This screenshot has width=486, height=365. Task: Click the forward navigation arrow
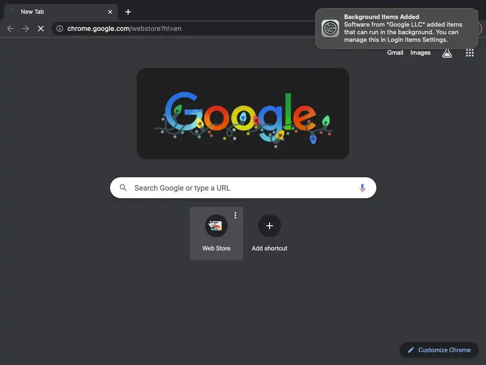point(26,29)
